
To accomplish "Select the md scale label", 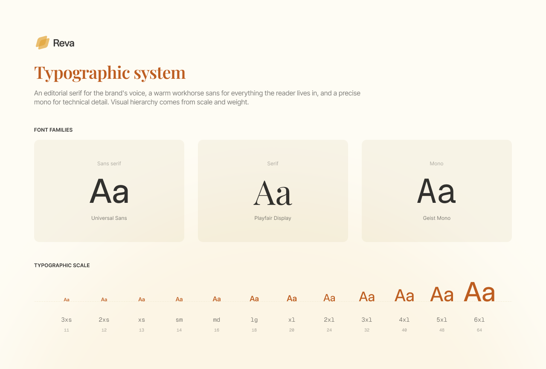I will coord(217,320).
